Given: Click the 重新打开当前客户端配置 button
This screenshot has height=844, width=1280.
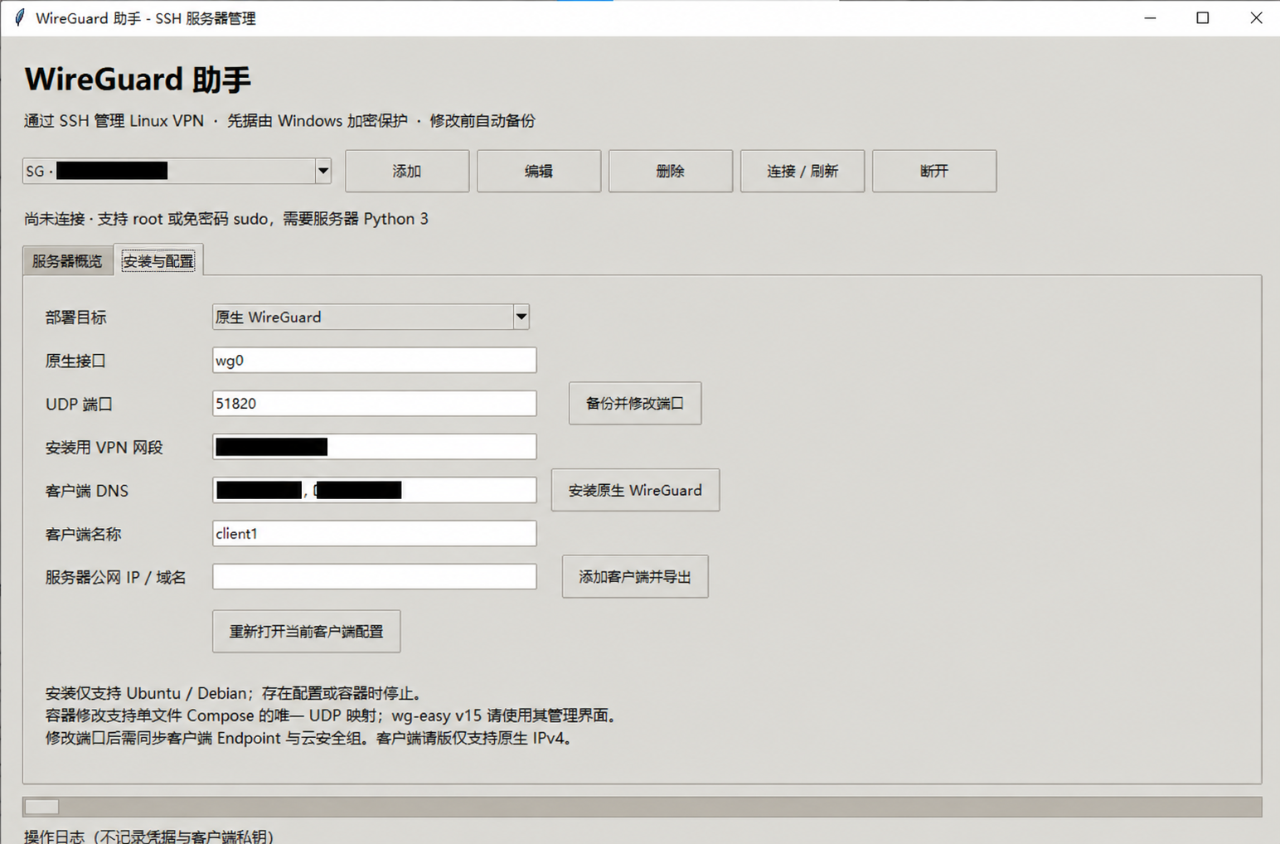Looking at the screenshot, I should [x=307, y=632].
